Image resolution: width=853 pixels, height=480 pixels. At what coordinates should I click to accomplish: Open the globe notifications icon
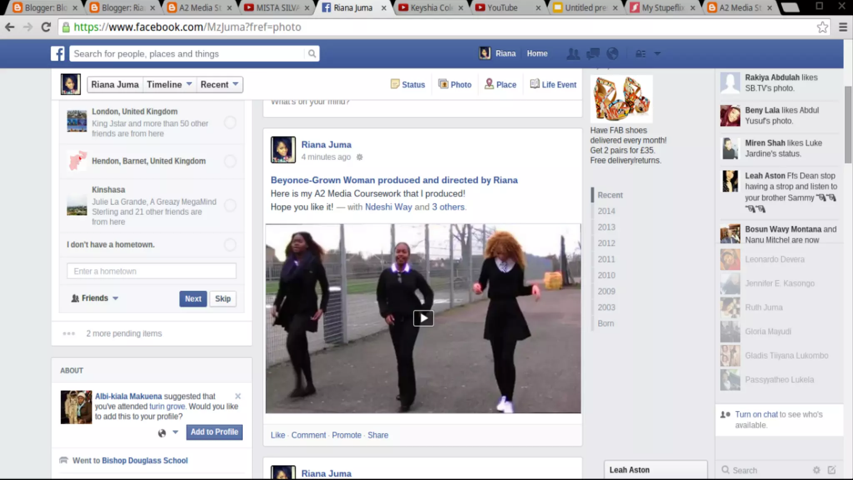pyautogui.click(x=612, y=54)
